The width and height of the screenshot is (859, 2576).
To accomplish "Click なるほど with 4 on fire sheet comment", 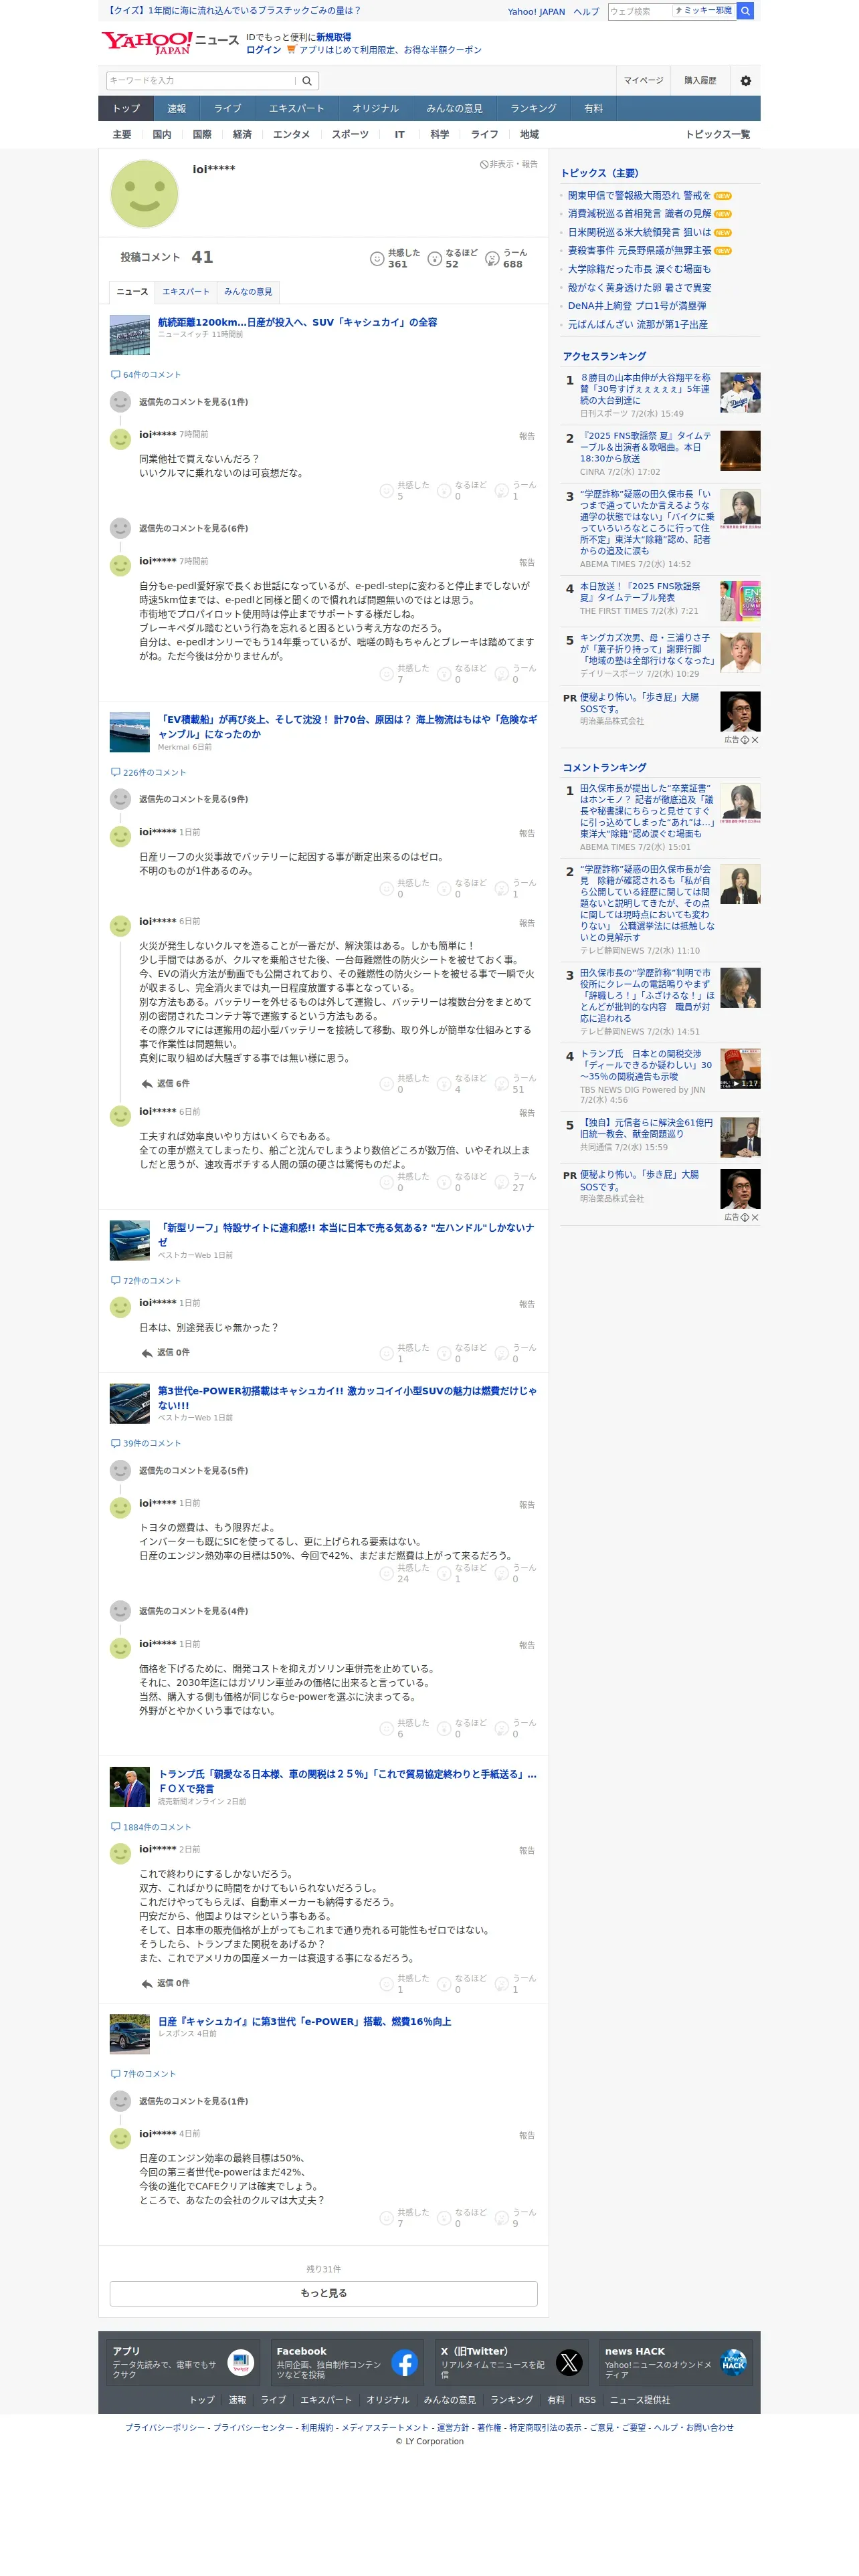I will [x=462, y=1084].
